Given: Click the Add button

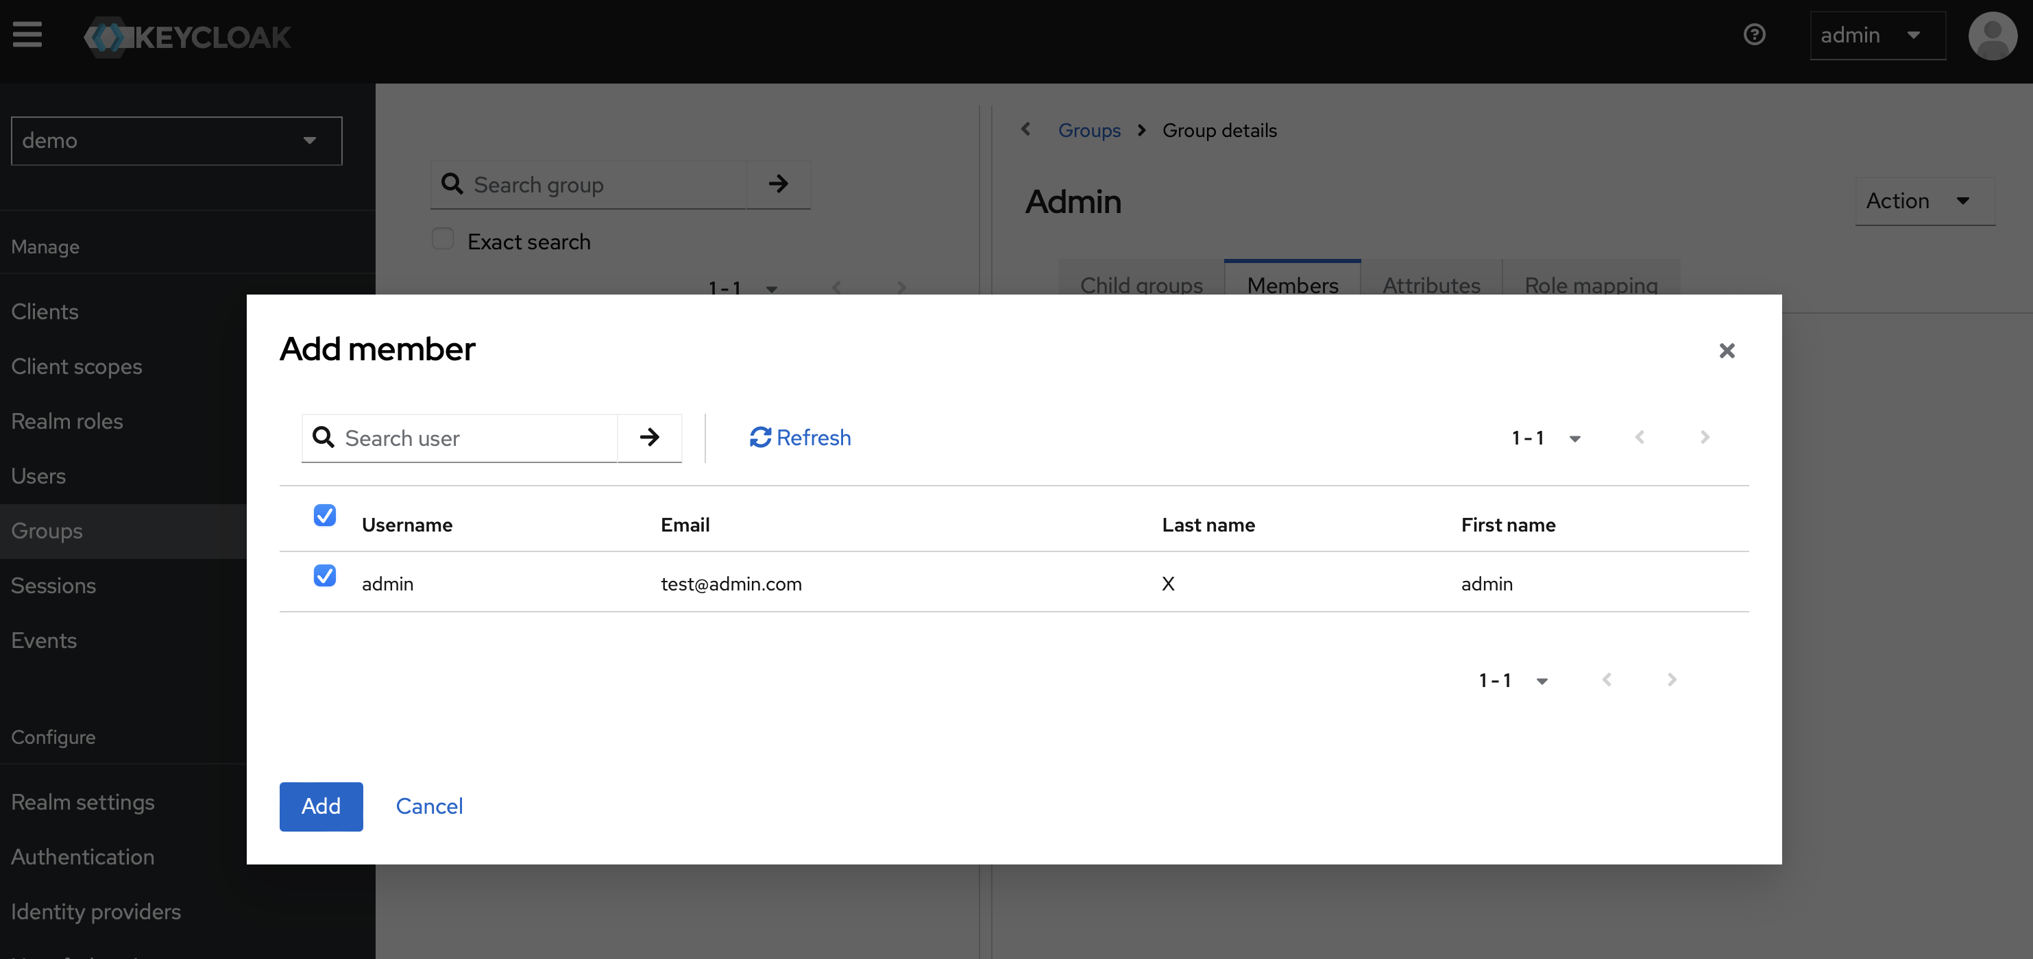Looking at the screenshot, I should click(x=321, y=807).
